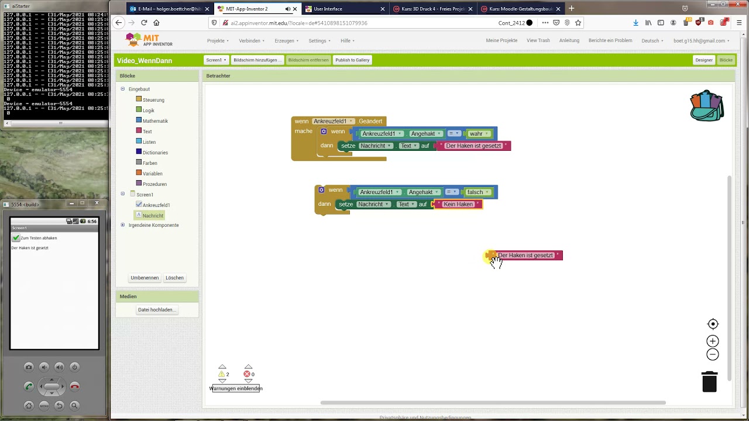Collapse the Screen1 tree node
The height and width of the screenshot is (421, 749).
pyautogui.click(x=123, y=194)
